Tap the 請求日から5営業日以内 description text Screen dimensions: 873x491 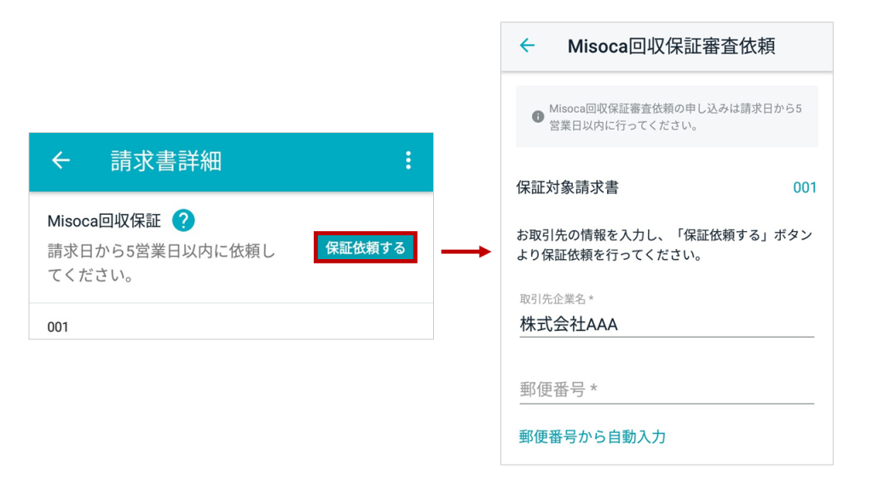coord(161,263)
